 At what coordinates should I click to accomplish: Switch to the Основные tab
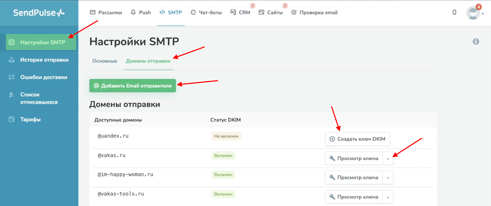(x=105, y=61)
